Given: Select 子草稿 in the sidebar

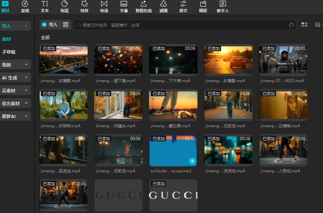Looking at the screenshot, I should 9,52.
